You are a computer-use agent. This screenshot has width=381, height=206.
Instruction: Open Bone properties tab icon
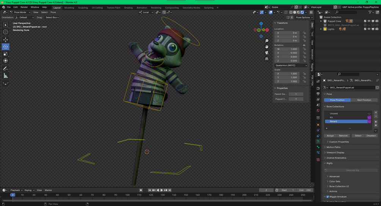(x=318, y=147)
